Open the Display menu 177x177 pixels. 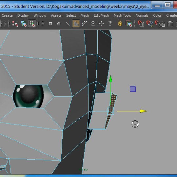(x=23, y=15)
